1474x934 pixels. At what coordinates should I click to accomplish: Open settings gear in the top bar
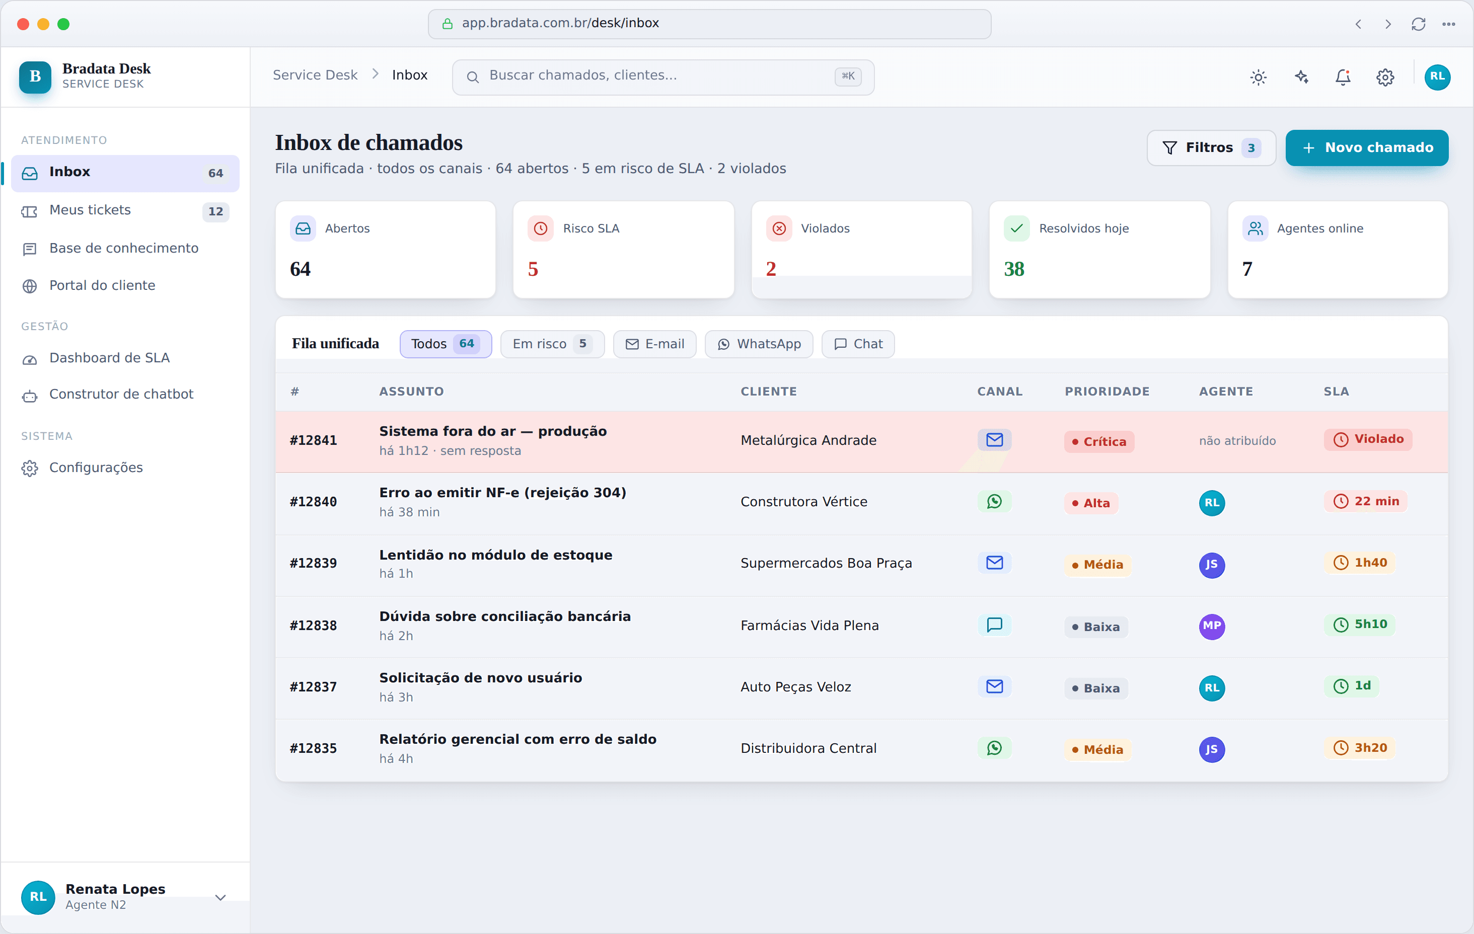point(1384,77)
